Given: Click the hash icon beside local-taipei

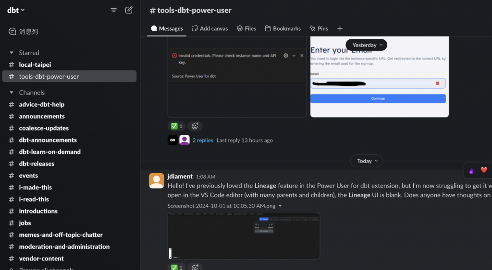Looking at the screenshot, I should click(x=12, y=65).
